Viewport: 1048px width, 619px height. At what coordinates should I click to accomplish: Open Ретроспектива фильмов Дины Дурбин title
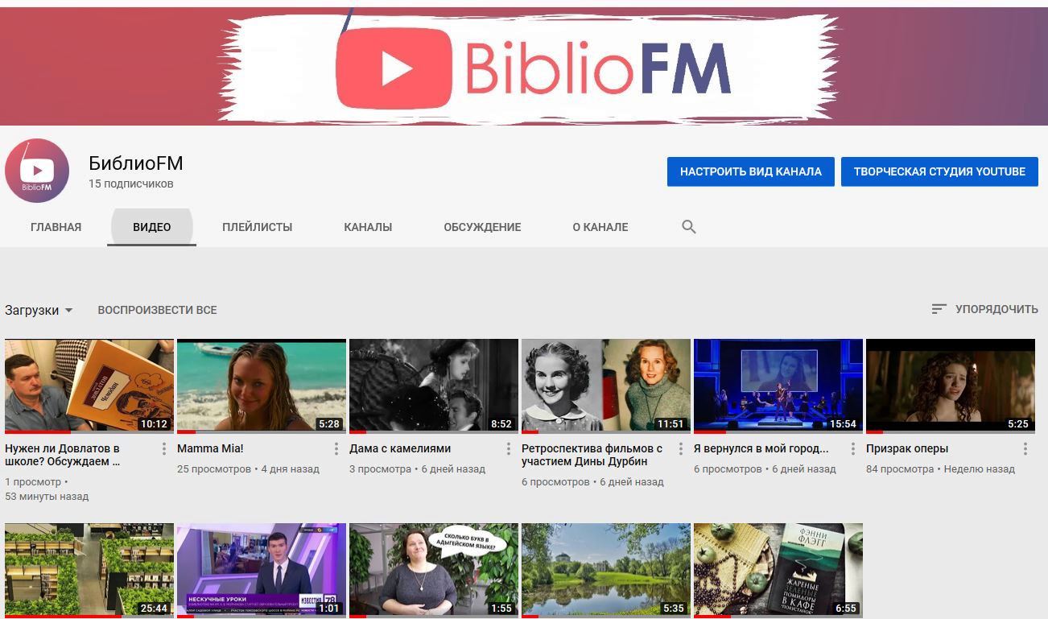pos(592,455)
